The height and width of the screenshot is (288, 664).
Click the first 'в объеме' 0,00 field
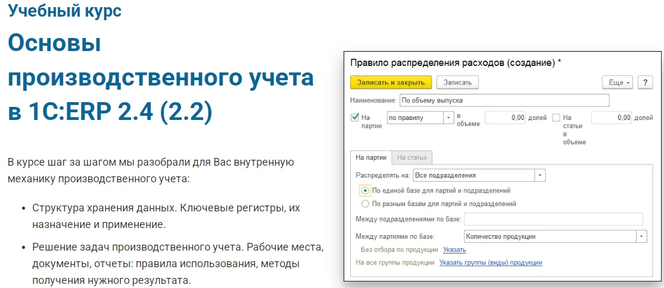point(506,118)
